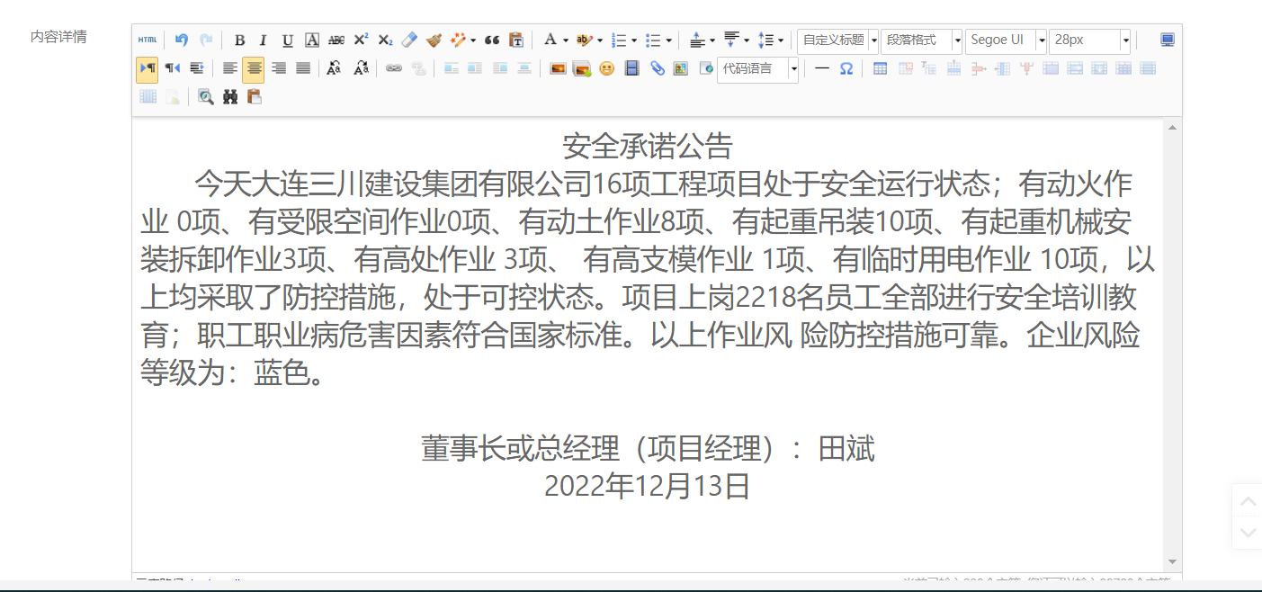Viewport: 1262px width, 592px height.
Task: Insert an iframe
Action: (x=706, y=68)
